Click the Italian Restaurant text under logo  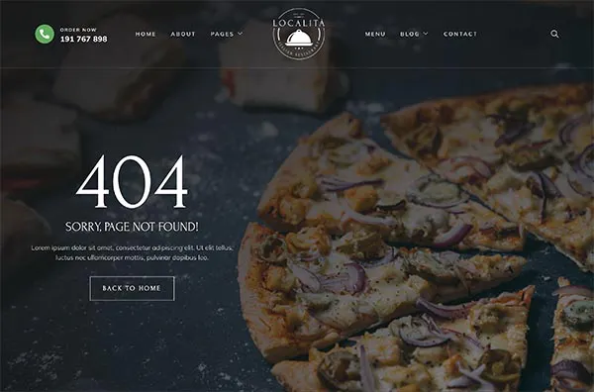pos(299,54)
